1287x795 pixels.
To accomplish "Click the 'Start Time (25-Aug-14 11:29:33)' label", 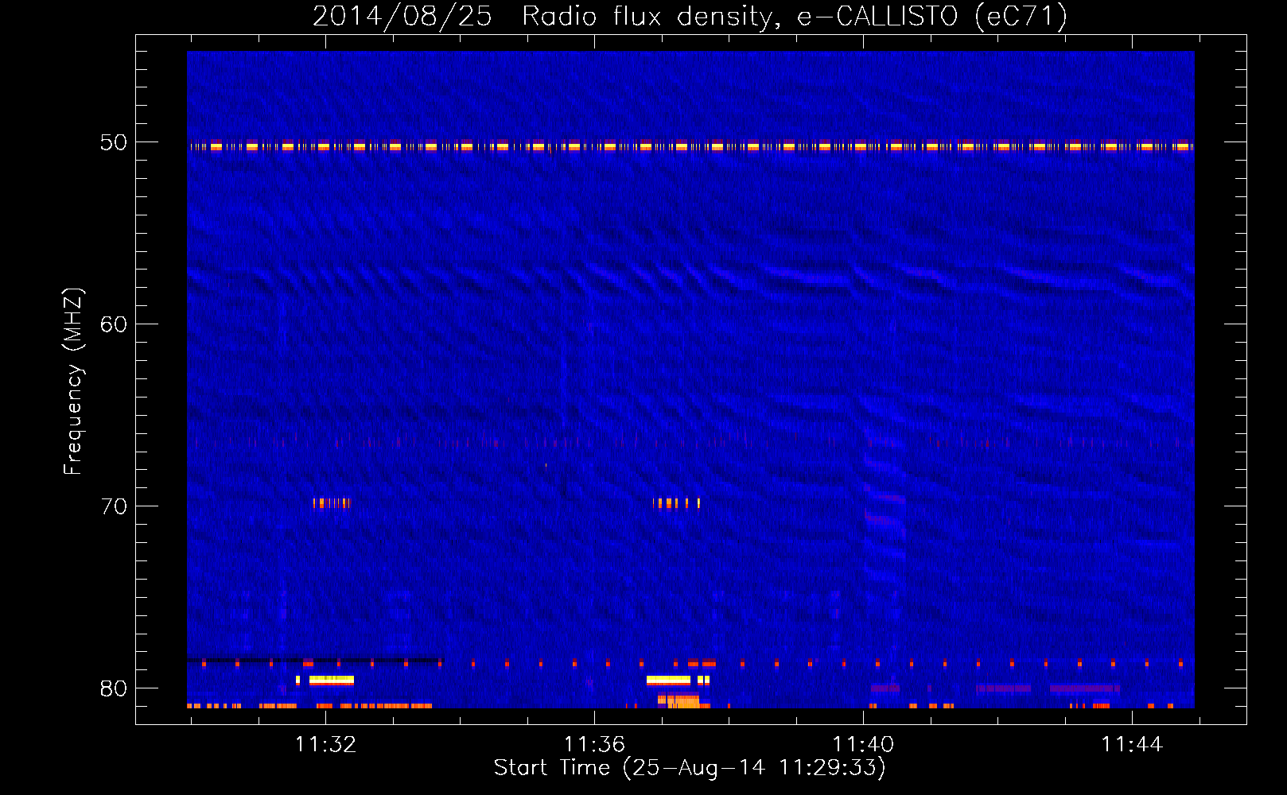I will (x=690, y=767).
